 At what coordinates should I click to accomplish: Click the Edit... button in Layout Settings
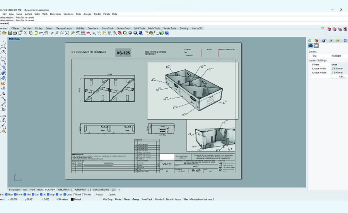coord(341,77)
